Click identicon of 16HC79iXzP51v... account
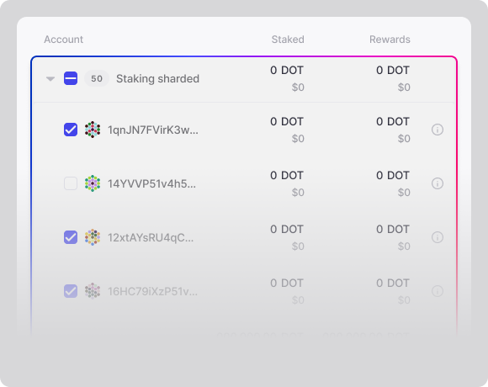 click(x=93, y=291)
